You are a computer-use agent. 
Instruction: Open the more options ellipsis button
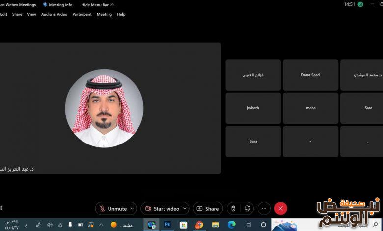(264, 208)
